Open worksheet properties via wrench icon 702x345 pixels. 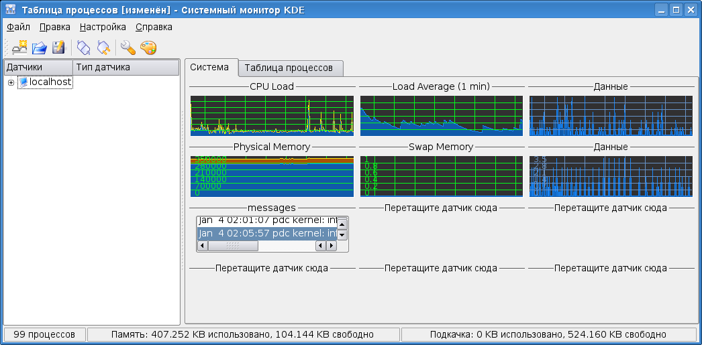pyautogui.click(x=128, y=48)
